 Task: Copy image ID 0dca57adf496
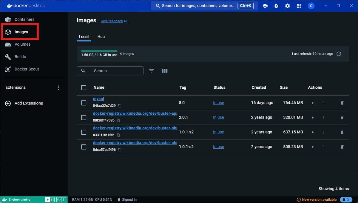tap(120, 150)
